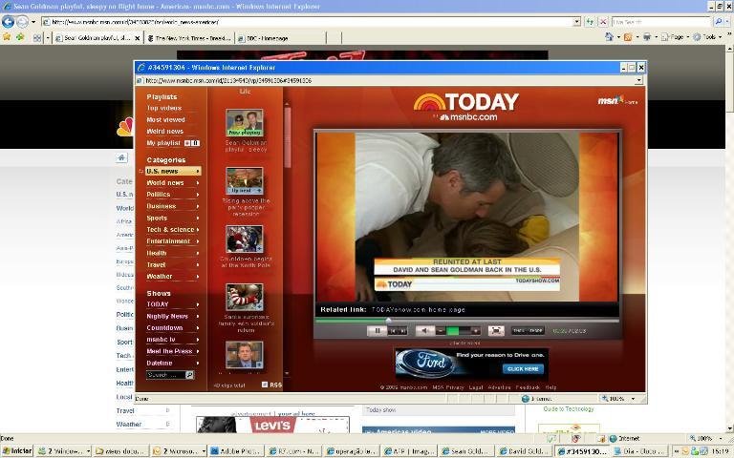Switch video to full screen
The height and width of the screenshot is (458, 734).
[x=496, y=331]
